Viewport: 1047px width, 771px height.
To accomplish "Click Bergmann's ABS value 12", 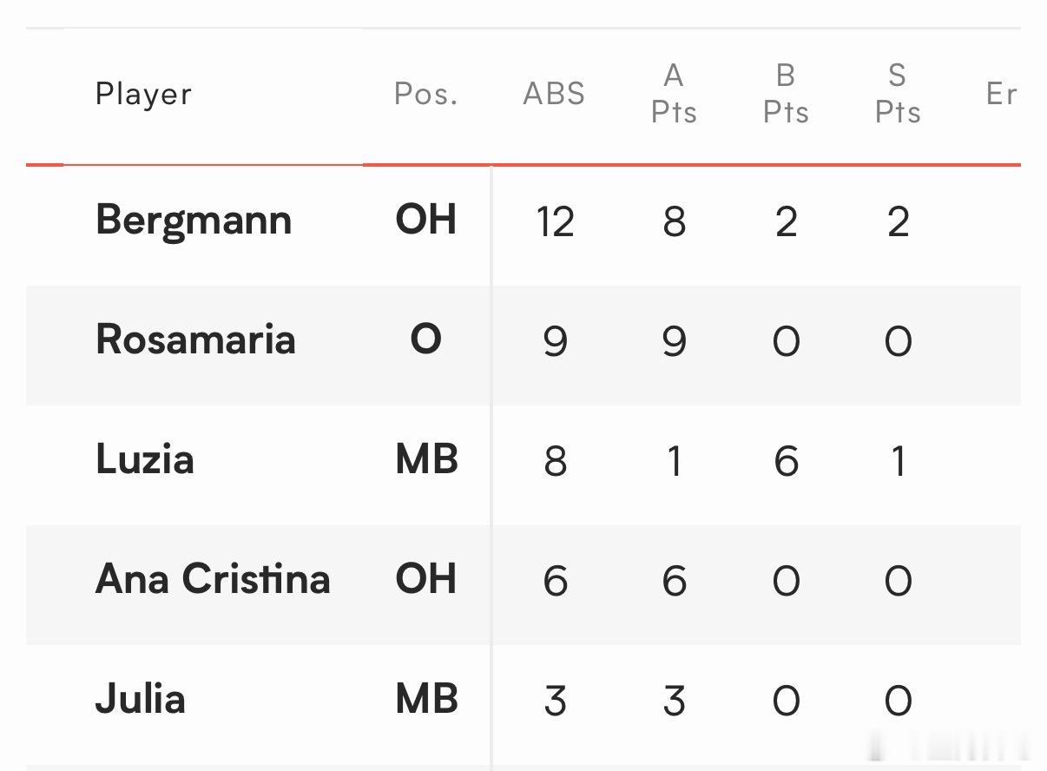I will click(x=554, y=221).
